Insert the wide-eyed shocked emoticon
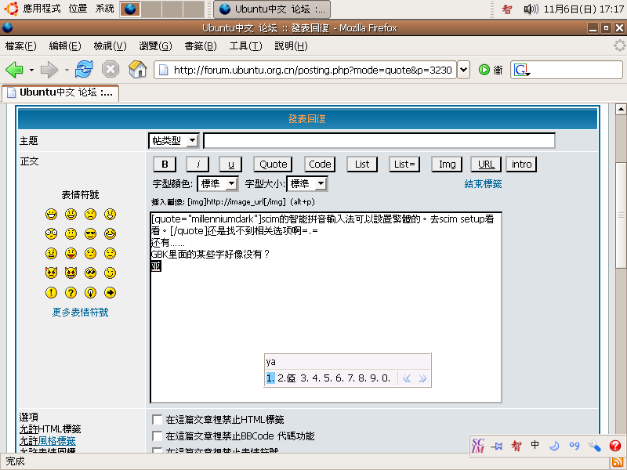 [x=51, y=233]
